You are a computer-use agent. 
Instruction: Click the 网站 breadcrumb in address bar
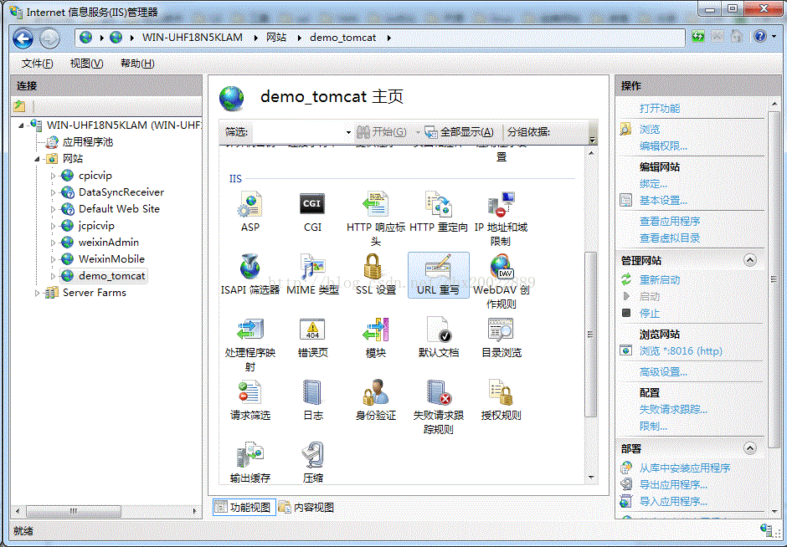(x=276, y=38)
